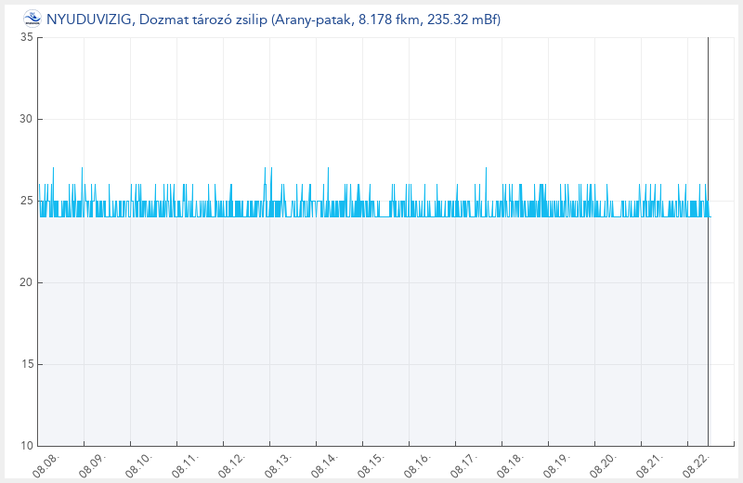743x483 pixels.
Task: Click date label 08.08.
Action: (x=46, y=465)
